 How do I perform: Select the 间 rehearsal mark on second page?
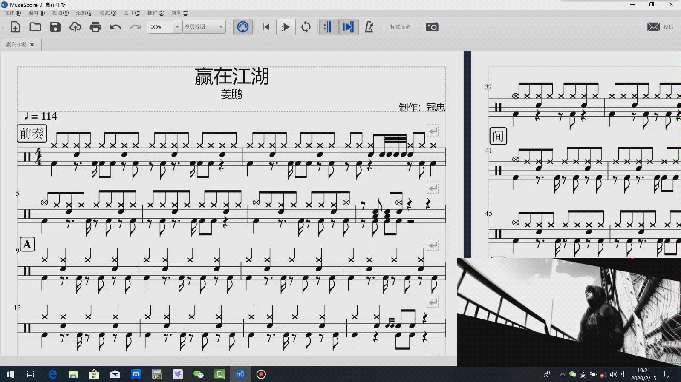[x=498, y=136]
